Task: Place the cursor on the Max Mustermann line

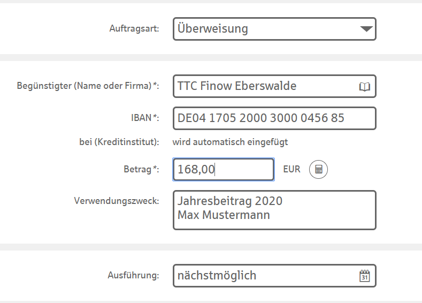Action: click(x=224, y=215)
